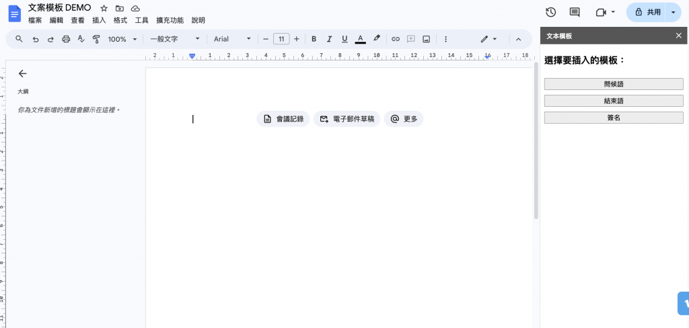Click the document title 文案模板 DEMO
The image size is (689, 328).
pos(60,7)
